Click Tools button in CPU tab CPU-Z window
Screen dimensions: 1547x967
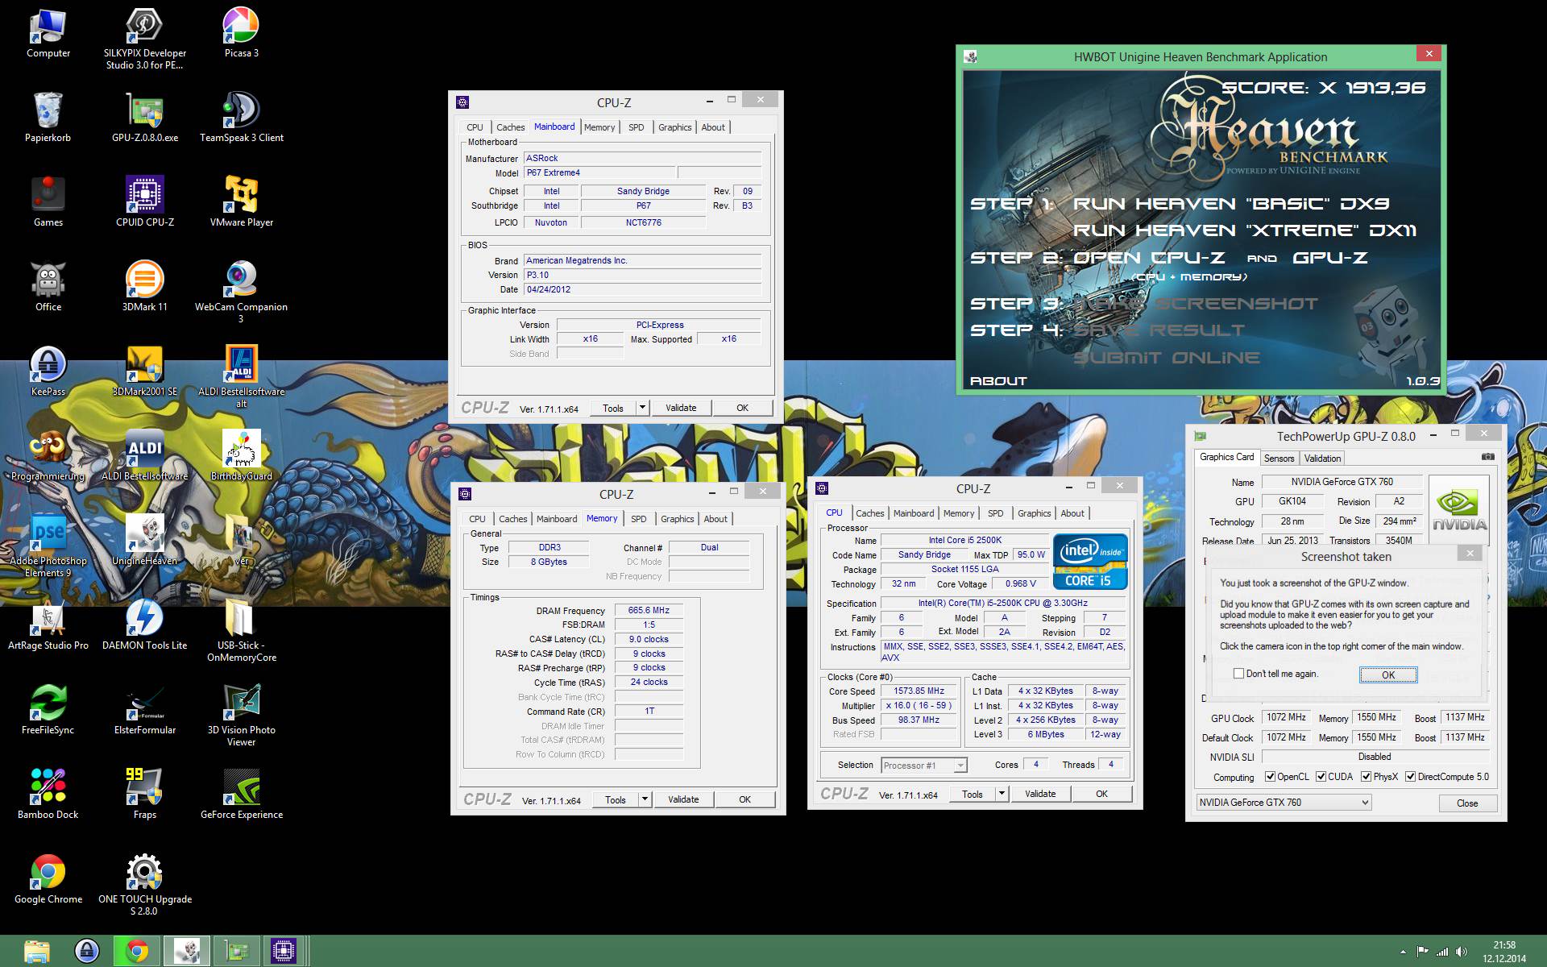click(x=973, y=794)
